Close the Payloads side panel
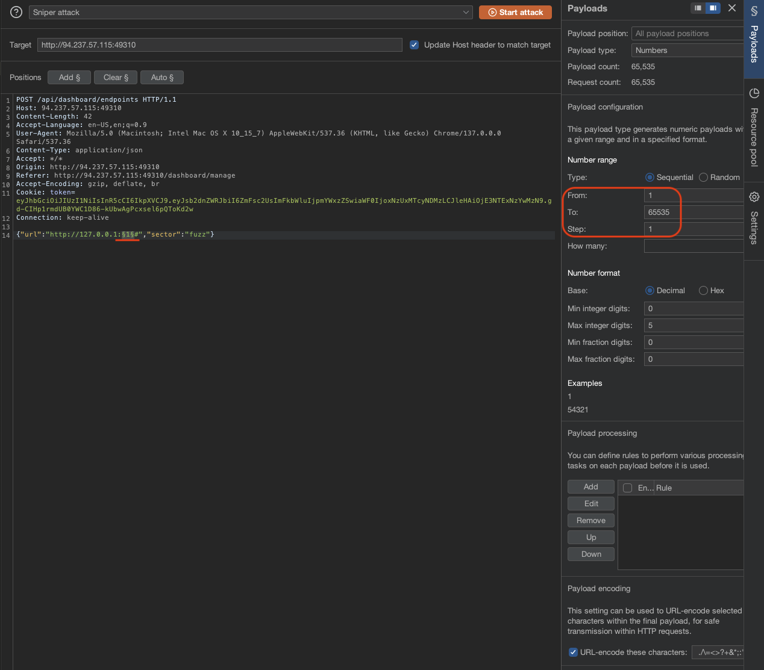This screenshot has width=764, height=670. coord(732,8)
